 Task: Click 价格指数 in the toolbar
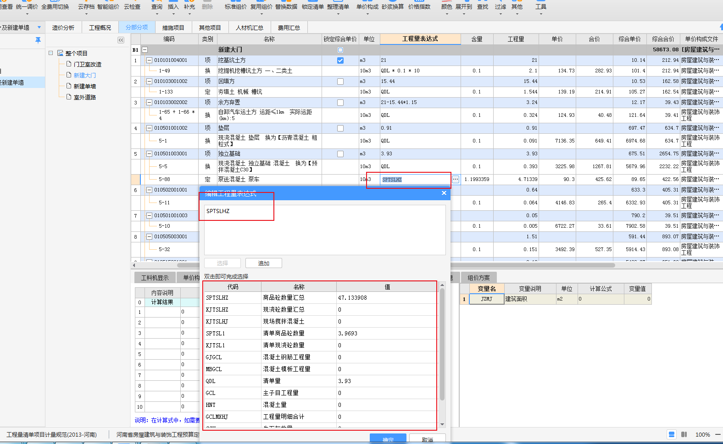click(x=419, y=7)
